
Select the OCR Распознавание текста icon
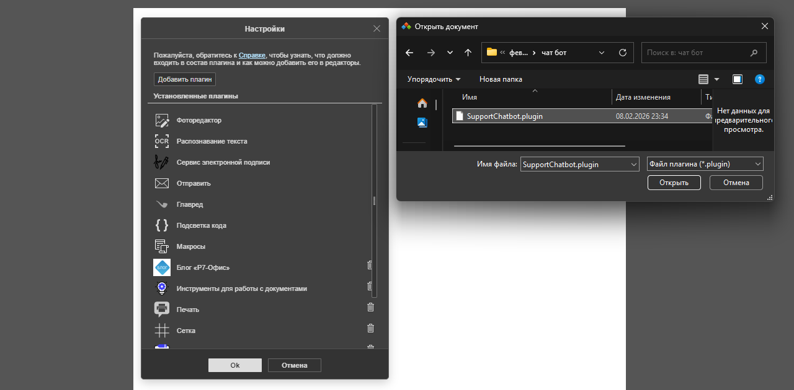tap(162, 142)
